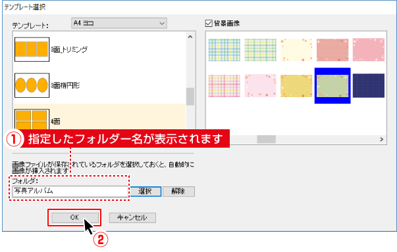Open the A4 ヨコ template size dropdown
397x252 pixels.
tap(119, 23)
